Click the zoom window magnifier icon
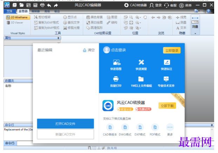The height and width of the screenshot is (153, 218). [x=131, y=17]
